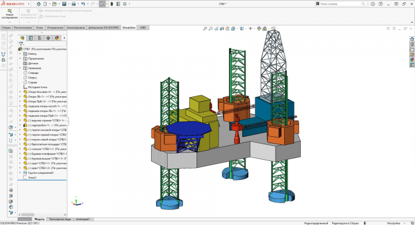
Task: Open the Appearances color ball in task pane
Action: 412,59
